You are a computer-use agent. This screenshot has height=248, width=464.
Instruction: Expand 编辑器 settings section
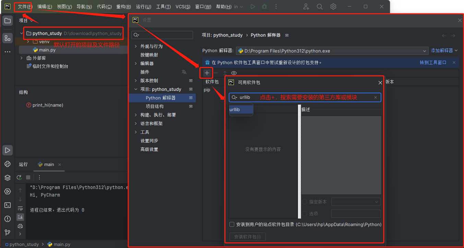click(x=136, y=63)
